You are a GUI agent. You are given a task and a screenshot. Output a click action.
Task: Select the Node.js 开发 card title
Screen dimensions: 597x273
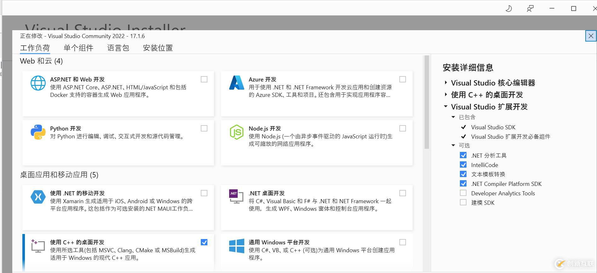[264, 128]
